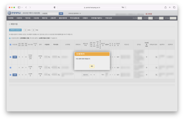Open the Safari share icon

click(x=166, y=7)
